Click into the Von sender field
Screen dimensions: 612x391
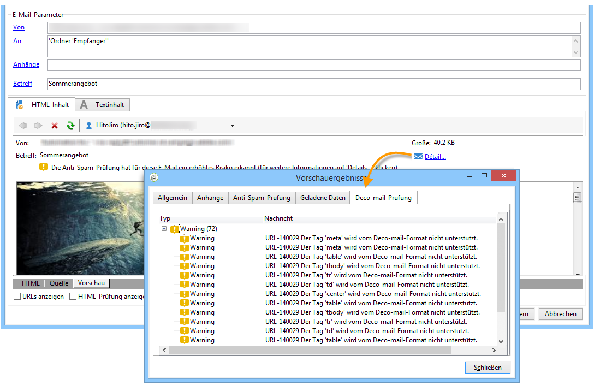pyautogui.click(x=314, y=28)
